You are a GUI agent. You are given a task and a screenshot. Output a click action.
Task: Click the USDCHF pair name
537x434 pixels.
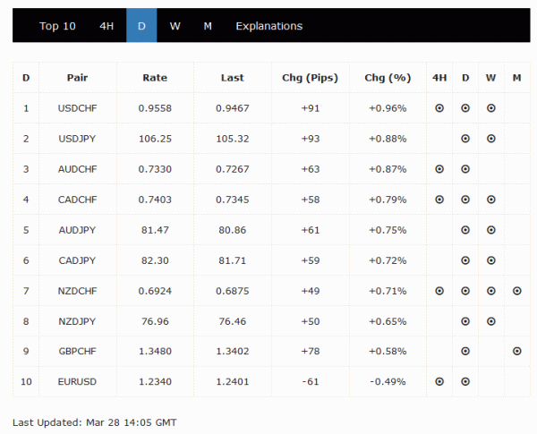point(77,108)
